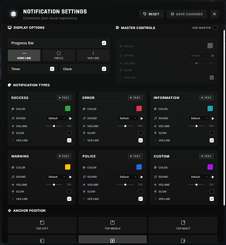The height and width of the screenshot is (245, 226).
Task: Open the Custom purple color swatch
Action: [210, 167]
